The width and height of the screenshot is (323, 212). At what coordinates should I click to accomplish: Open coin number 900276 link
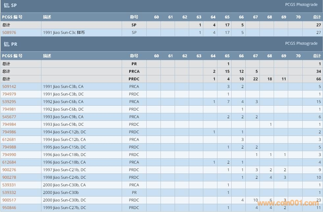point(9,170)
